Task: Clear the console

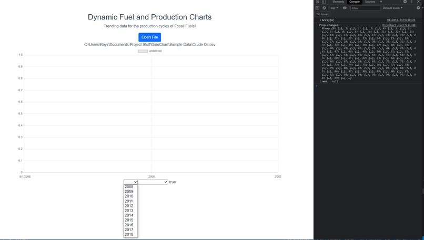Action: pos(324,8)
